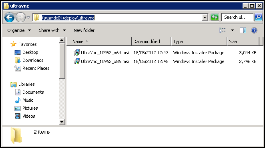Open the Organize menu
Viewport: 265px width, 148px height.
[19, 30]
